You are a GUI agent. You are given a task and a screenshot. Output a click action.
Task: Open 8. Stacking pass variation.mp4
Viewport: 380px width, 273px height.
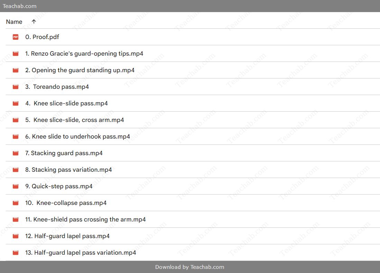point(68,170)
